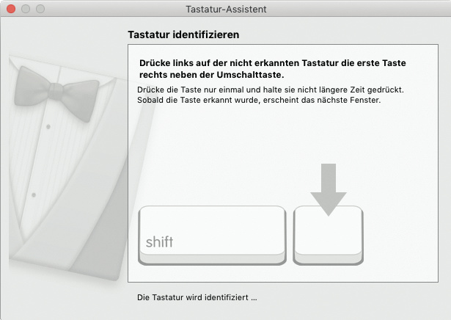Click the "Tastatur identifizieren" heading

[x=183, y=34]
